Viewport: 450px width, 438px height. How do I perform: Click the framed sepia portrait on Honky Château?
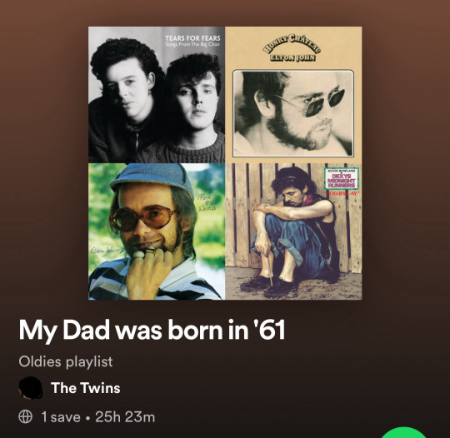click(x=293, y=113)
